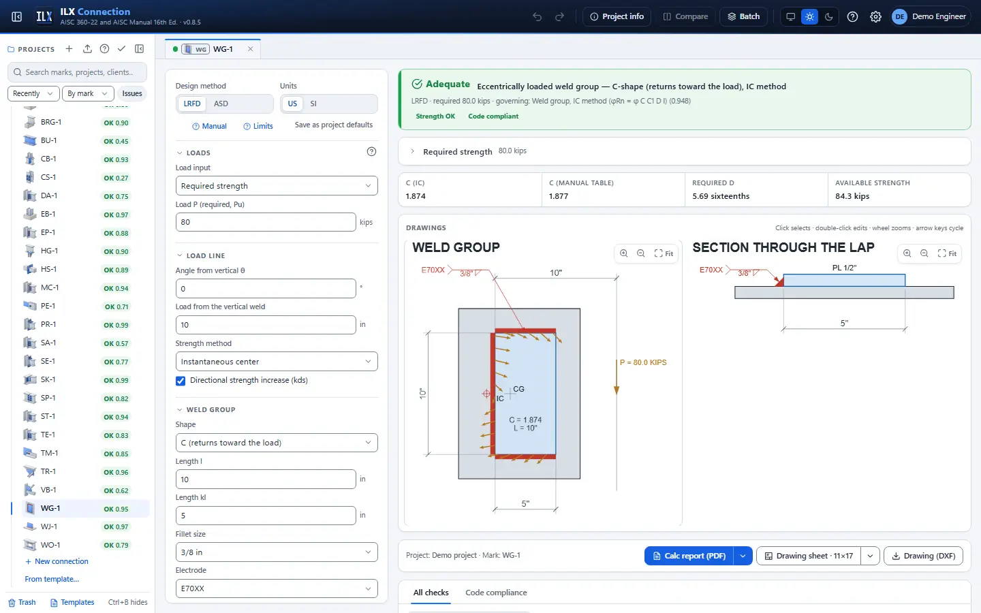Select the LRFD design method

(x=192, y=104)
